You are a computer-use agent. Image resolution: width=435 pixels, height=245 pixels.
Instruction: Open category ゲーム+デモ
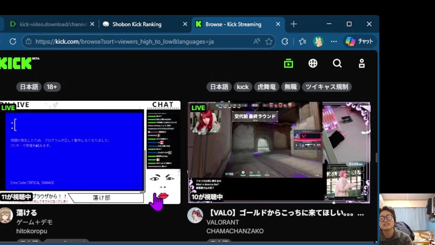click(x=34, y=222)
